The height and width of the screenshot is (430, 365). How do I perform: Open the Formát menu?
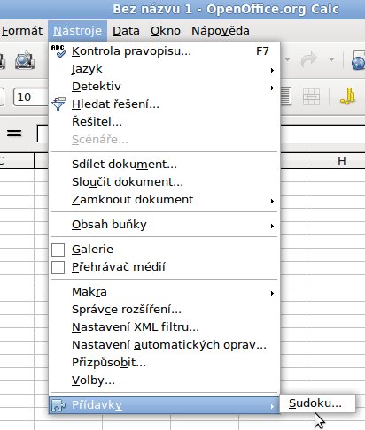21,31
